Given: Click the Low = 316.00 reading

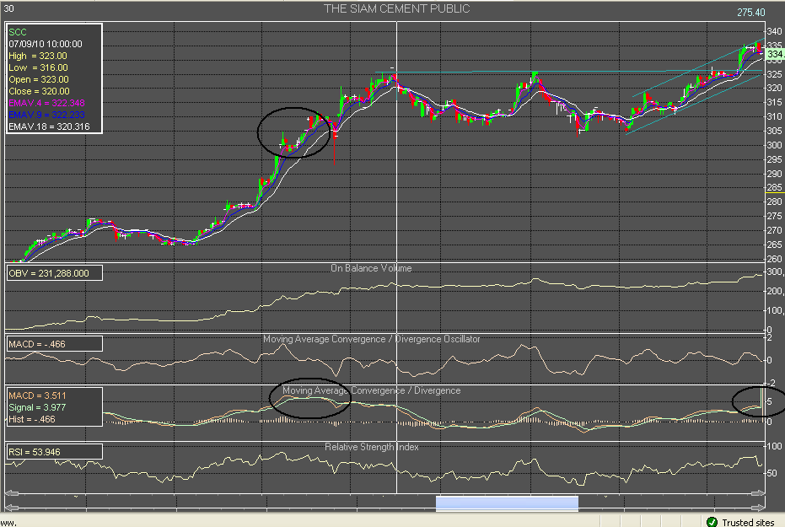Looking at the screenshot, I should coord(38,67).
